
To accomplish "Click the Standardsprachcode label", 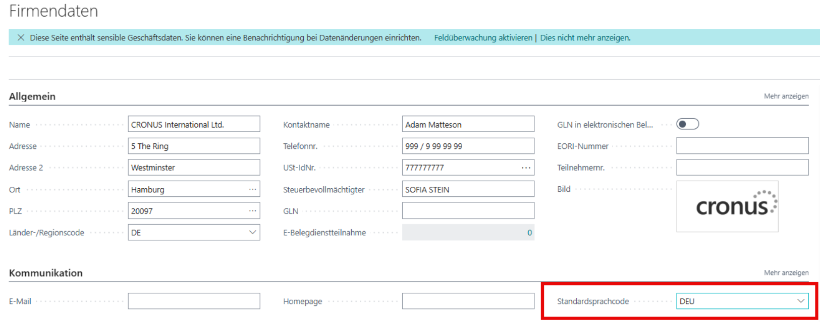I will click(x=593, y=301).
